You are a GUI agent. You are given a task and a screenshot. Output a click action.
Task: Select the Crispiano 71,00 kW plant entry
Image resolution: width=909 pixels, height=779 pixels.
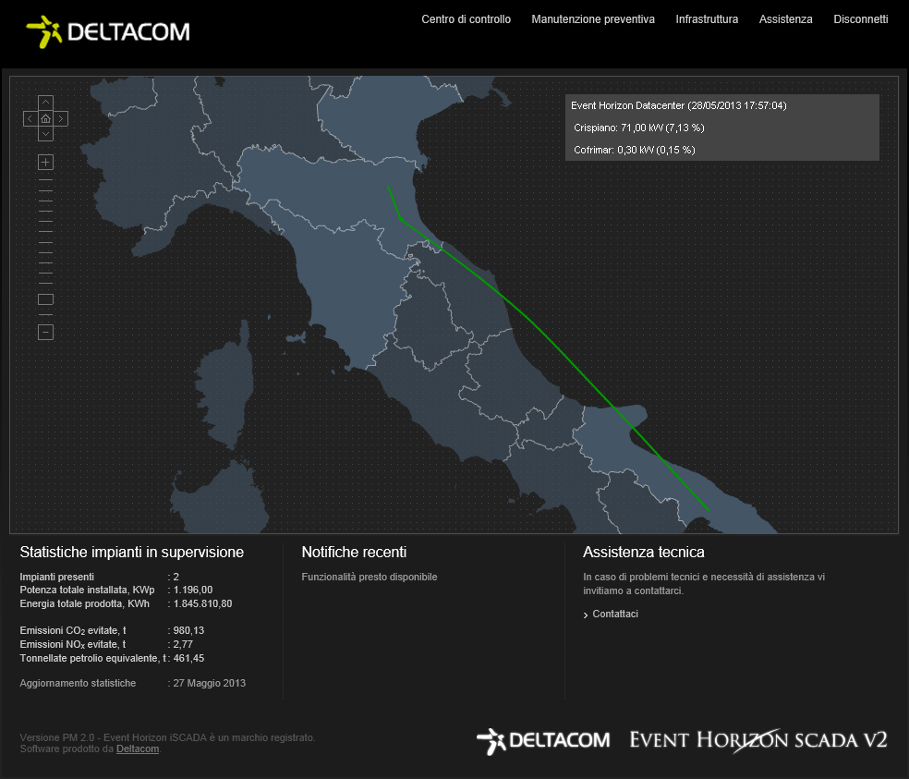click(639, 128)
